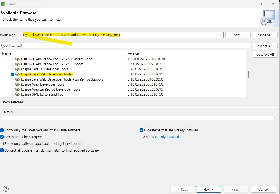Click Deselect All button
Image resolution: width=280 pixels, height=194 pixels.
pyautogui.click(x=265, y=54)
